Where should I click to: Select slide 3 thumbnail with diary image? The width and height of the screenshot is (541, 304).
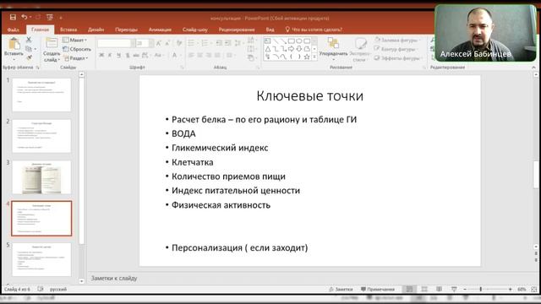41,177
